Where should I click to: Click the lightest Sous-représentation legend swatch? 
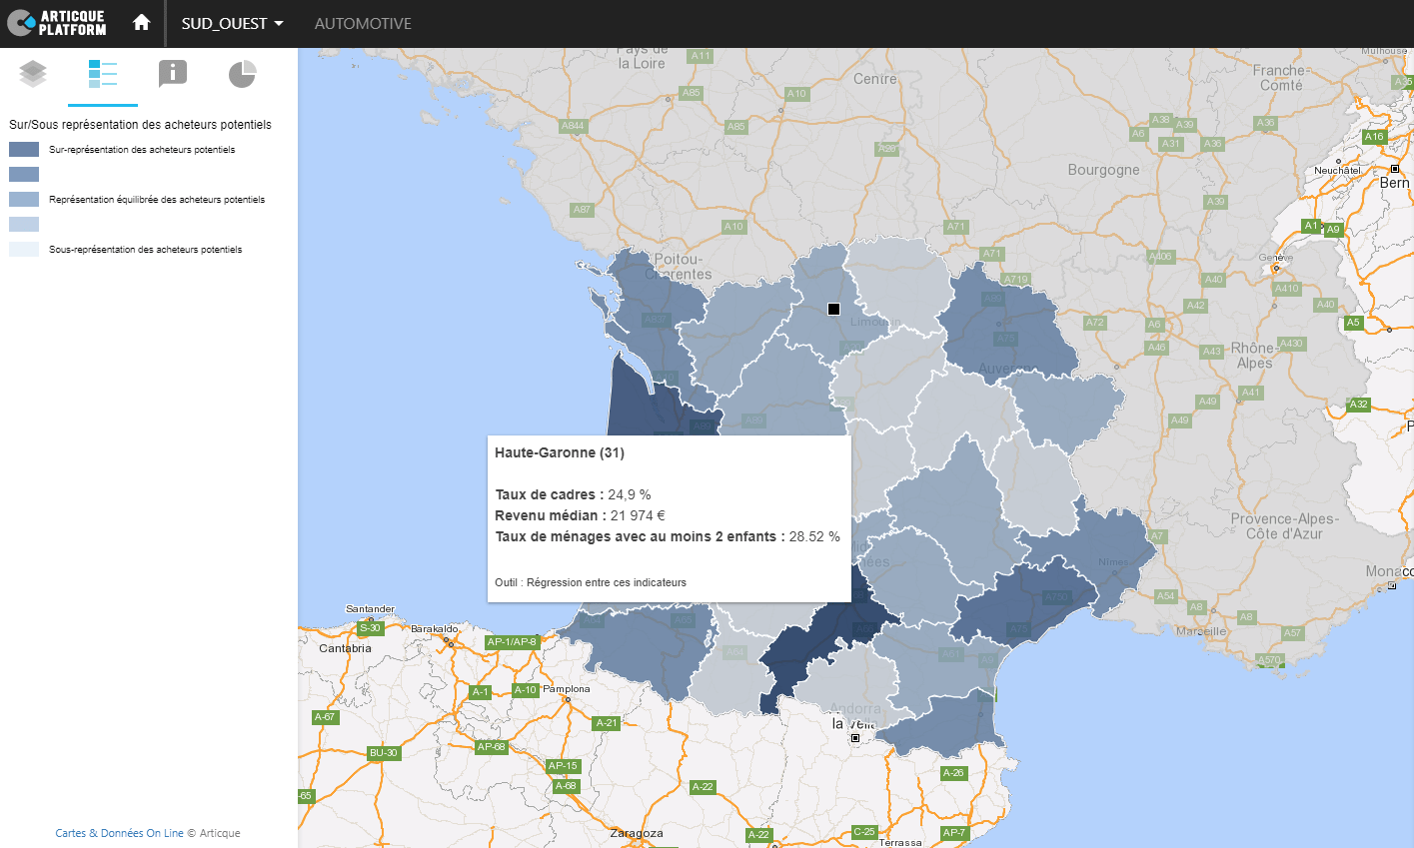click(24, 250)
